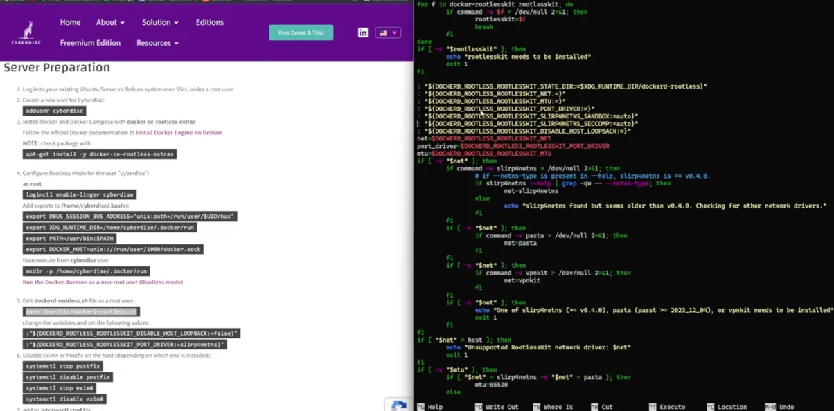Click the 'net=pasta' line in nano
The height and width of the screenshot is (411, 834).
tap(520, 243)
